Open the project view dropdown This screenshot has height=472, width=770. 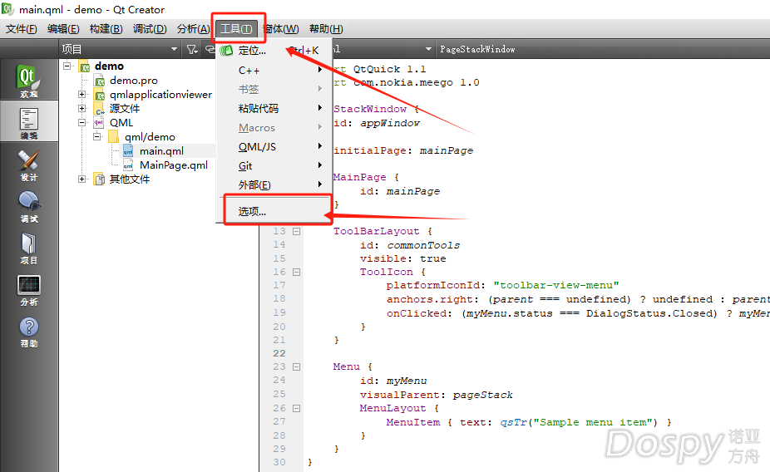click(x=120, y=49)
